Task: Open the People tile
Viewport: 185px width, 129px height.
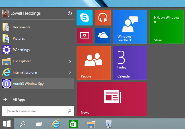Action: click(94, 63)
